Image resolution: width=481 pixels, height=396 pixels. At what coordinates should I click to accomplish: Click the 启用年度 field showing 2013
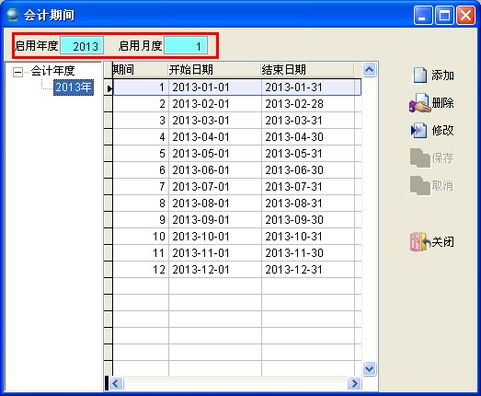[82, 45]
